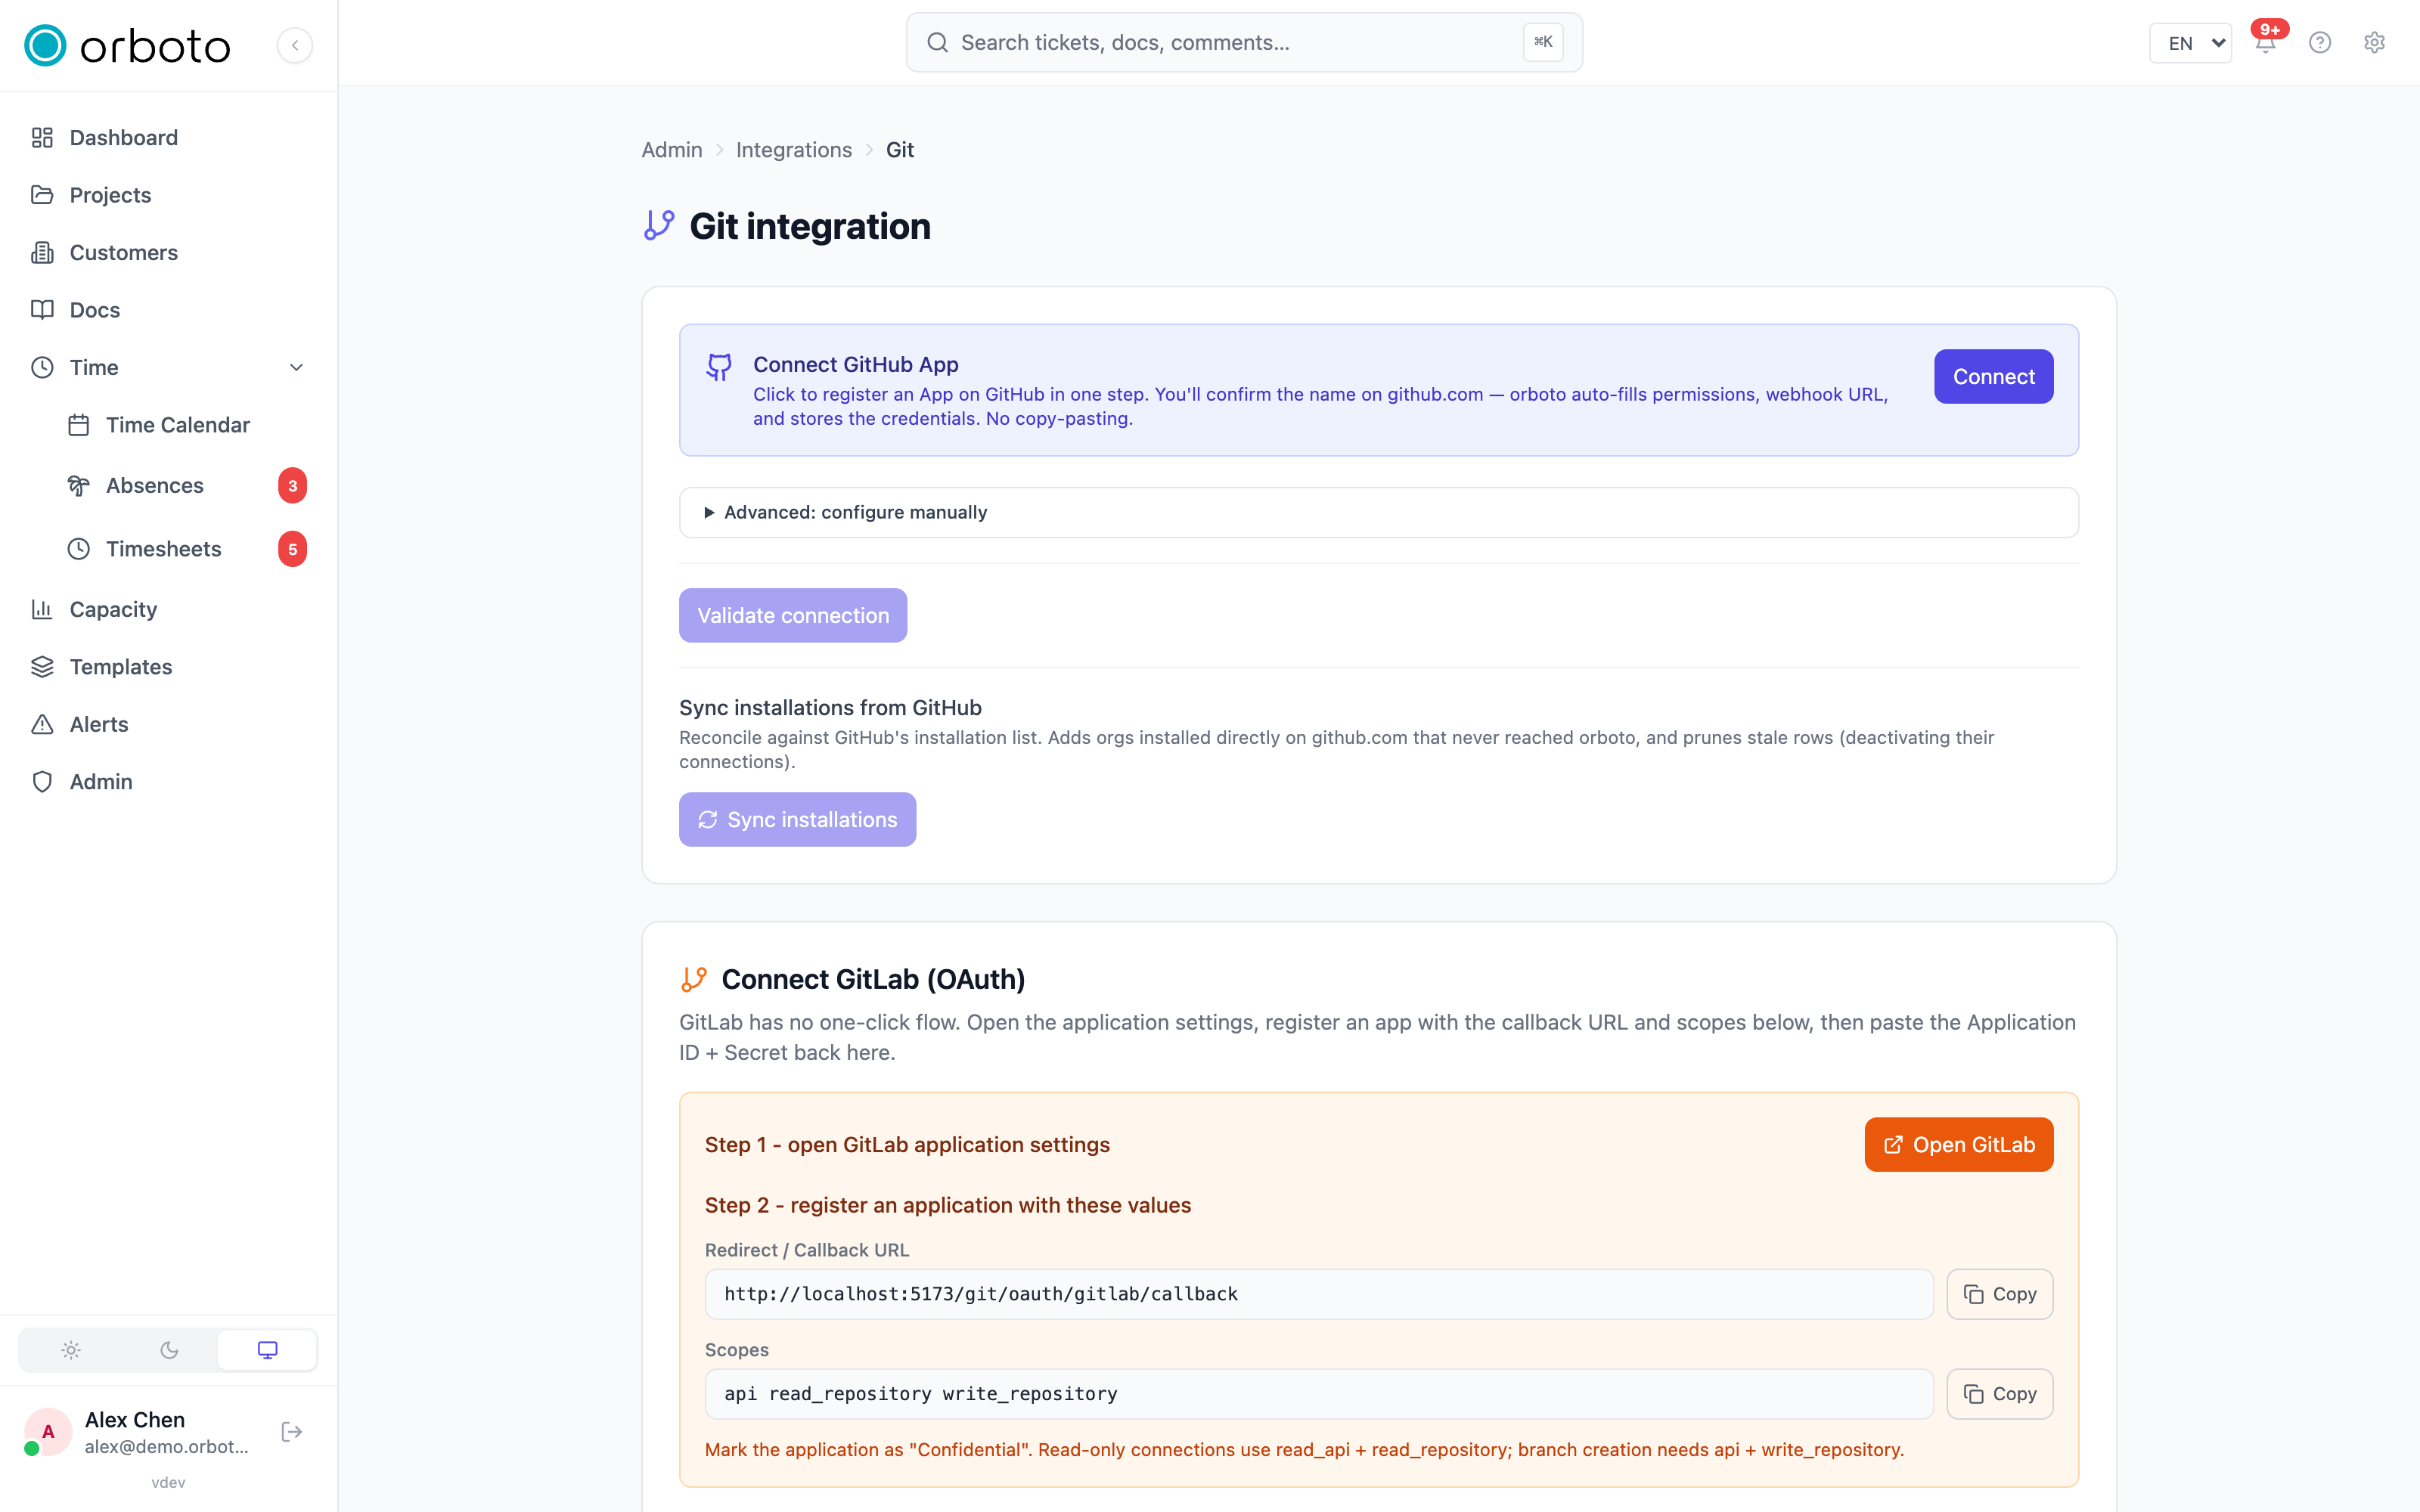Click the Alerts warning triangle icon

(42, 724)
